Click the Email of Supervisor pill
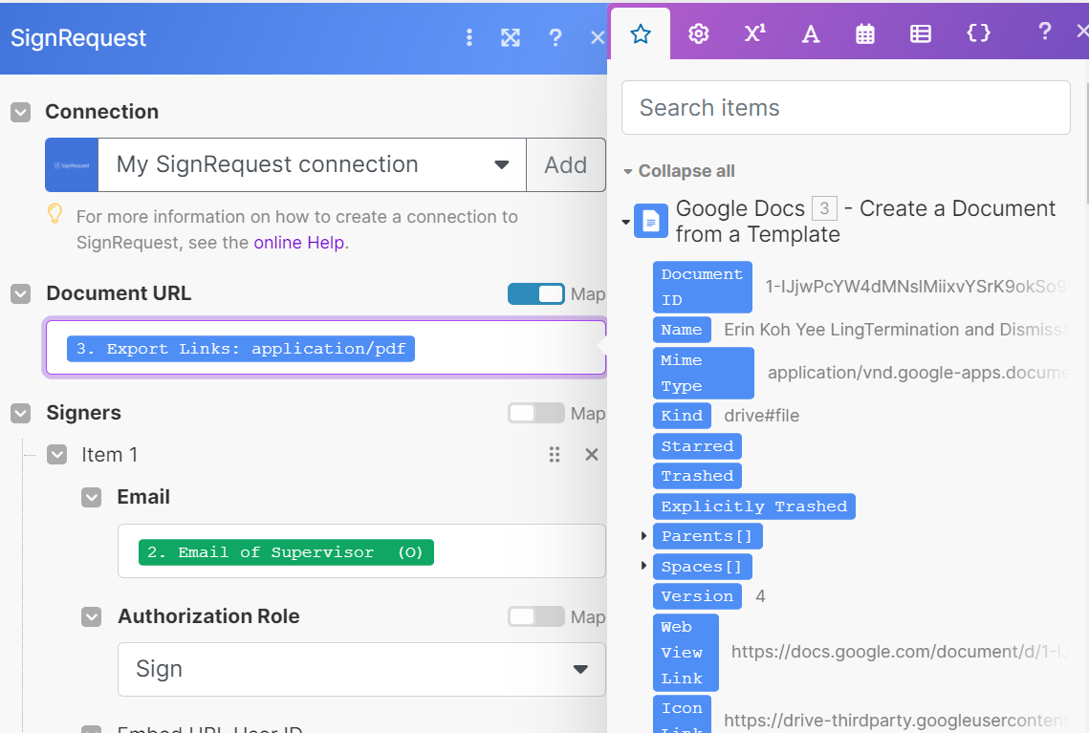The image size is (1089, 733). (x=286, y=551)
